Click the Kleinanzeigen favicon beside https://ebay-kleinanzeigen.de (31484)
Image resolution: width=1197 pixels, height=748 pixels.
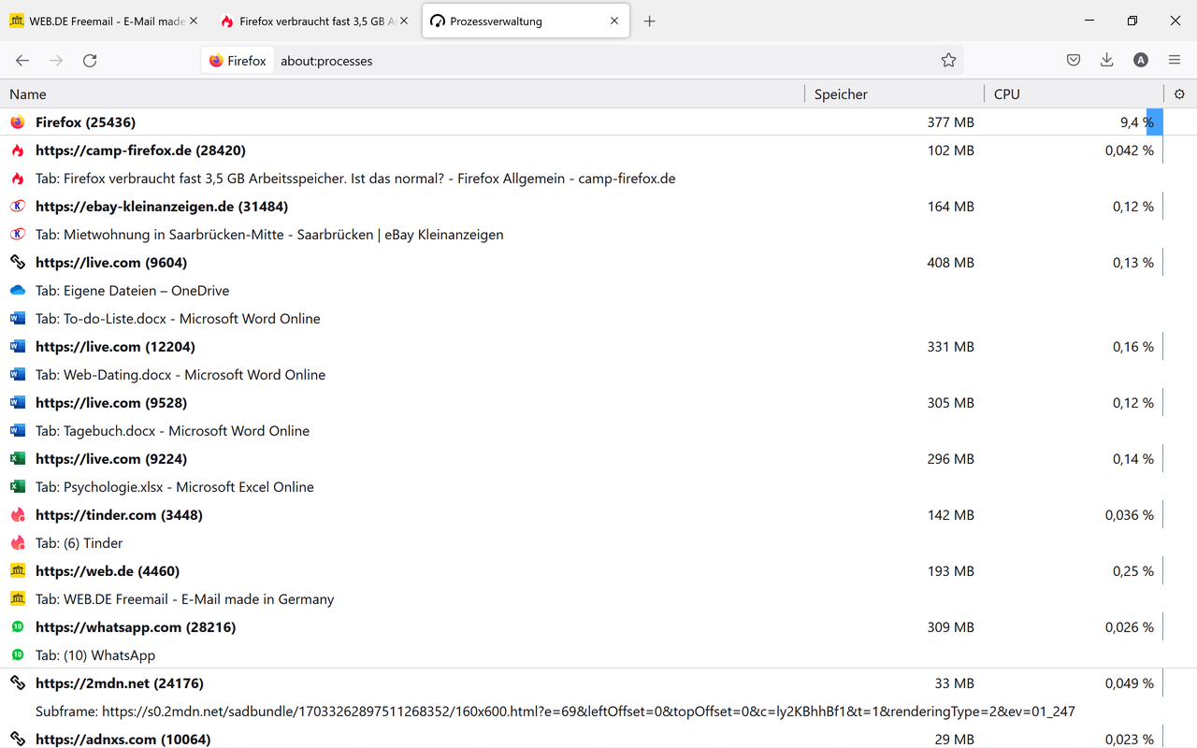pyautogui.click(x=17, y=207)
